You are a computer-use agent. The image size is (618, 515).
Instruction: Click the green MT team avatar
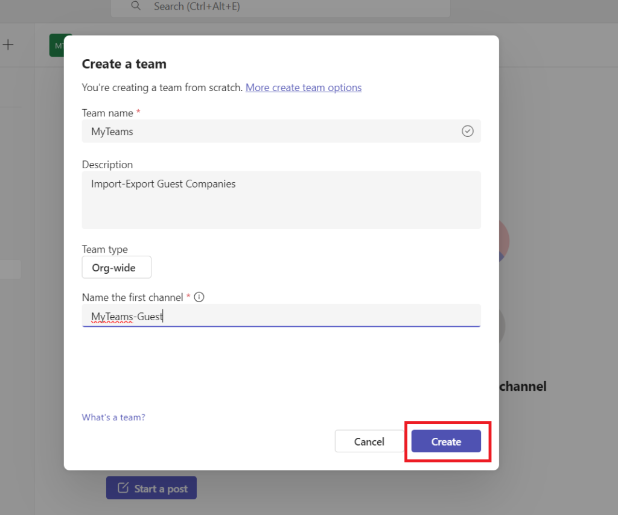(60, 45)
